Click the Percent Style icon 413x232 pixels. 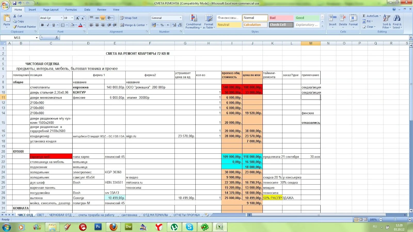[x=162, y=25]
